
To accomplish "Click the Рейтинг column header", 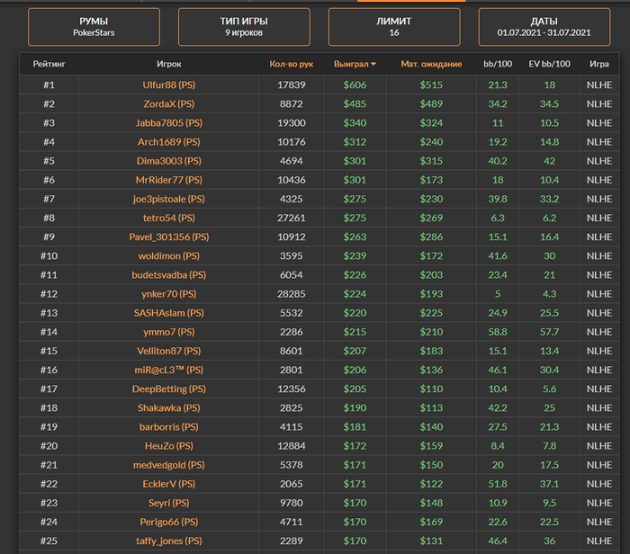I will point(49,65).
